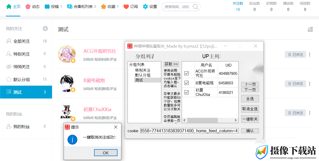Toggle the checkbox for ACG外观研究社 row
Screen dimensions: 319x161
187,73
